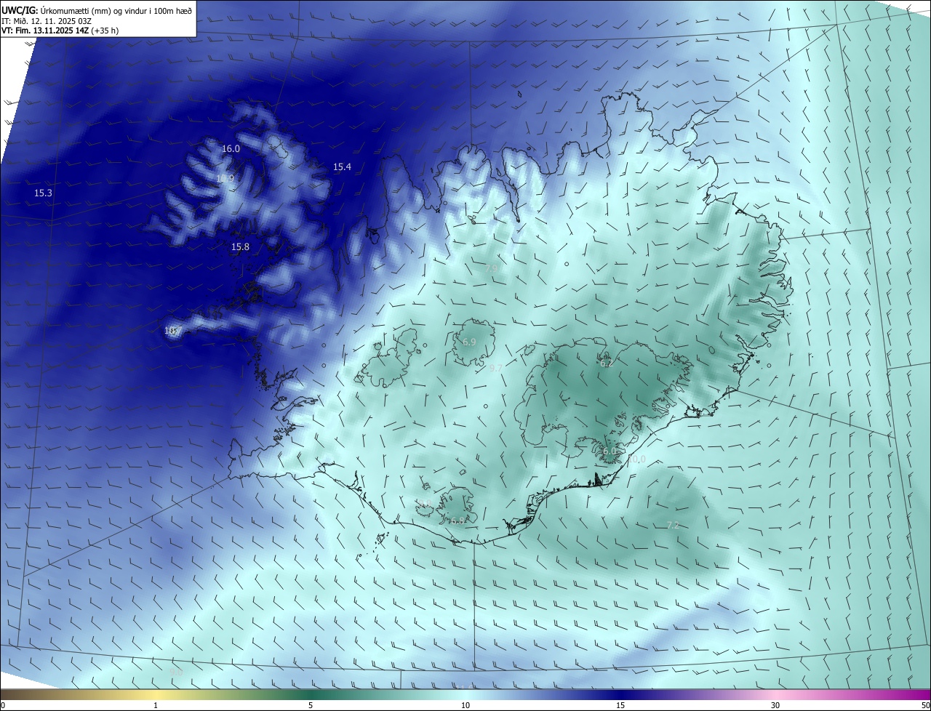Click the 6.8 value label
Image resolution: width=931 pixels, height=711 pixels.
coord(457,521)
